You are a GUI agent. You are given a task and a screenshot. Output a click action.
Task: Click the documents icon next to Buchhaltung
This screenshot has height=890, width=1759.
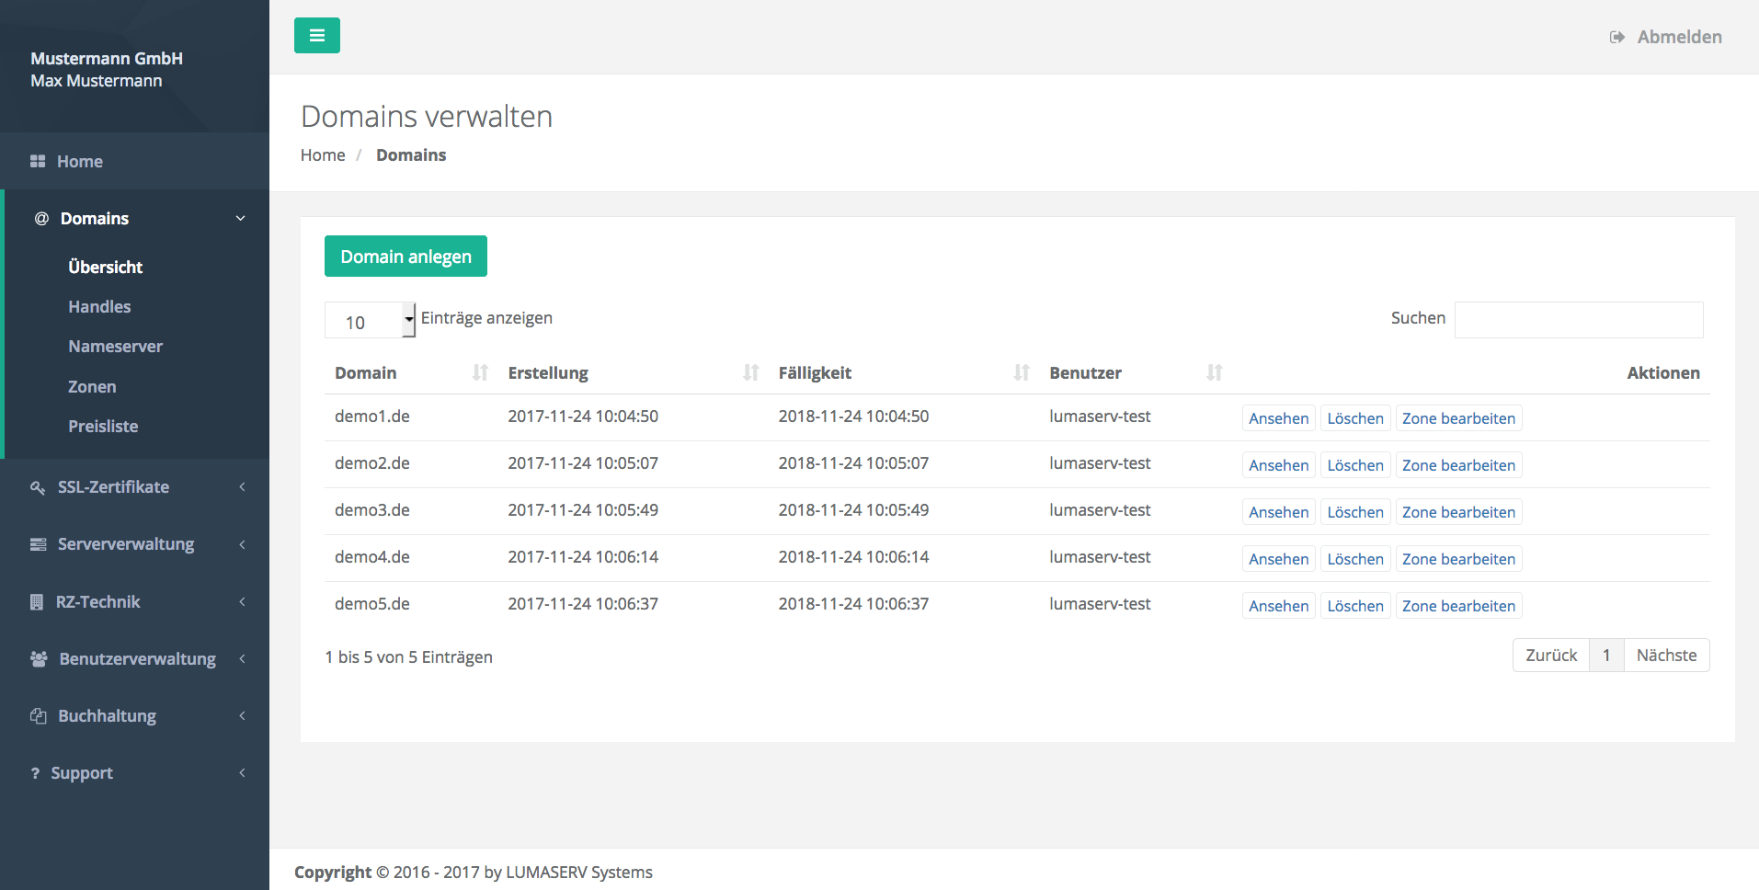39,716
